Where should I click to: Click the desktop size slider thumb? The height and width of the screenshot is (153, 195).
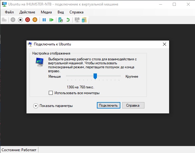coord(95,76)
